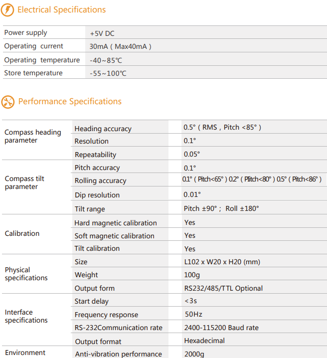Select the Pitch accuracy value '0.1°'
327x358 pixels.
[189, 168]
